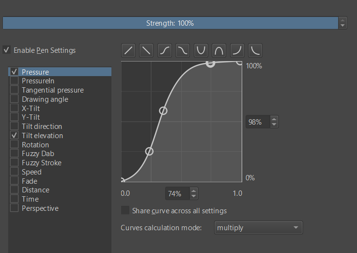Select Drawing angle in sensor list
Viewport: 357px width, 253px height.
(45, 99)
